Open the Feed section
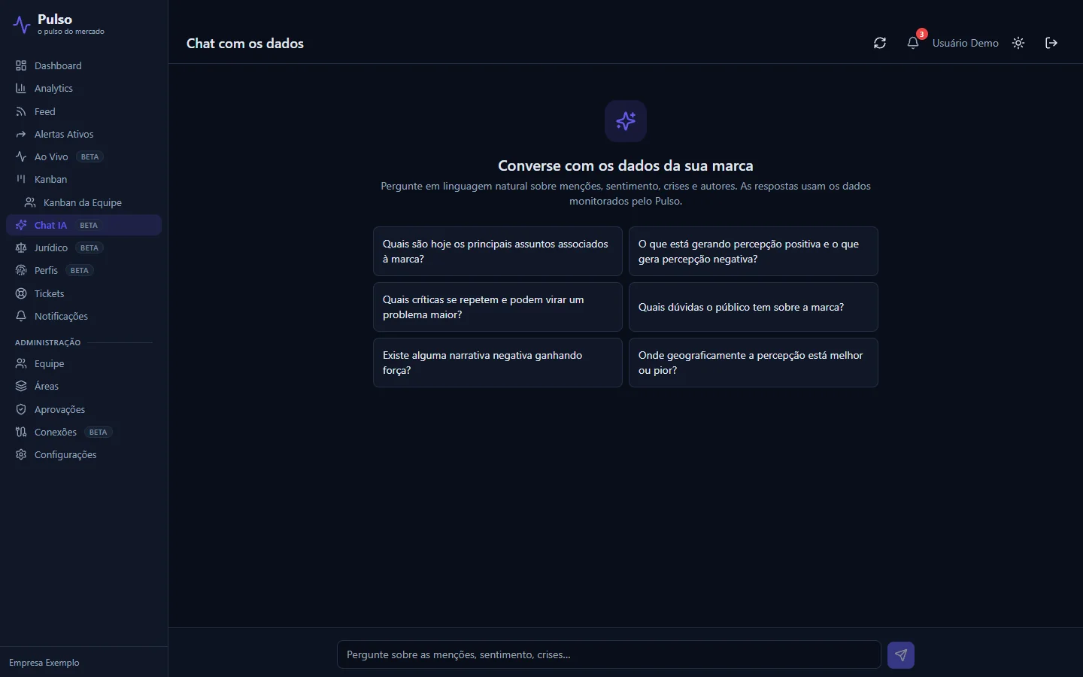 coord(83,111)
